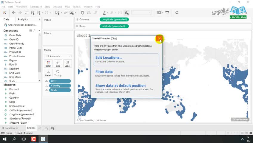
Task: Open the Analysis menu
Action: tap(58, 7)
